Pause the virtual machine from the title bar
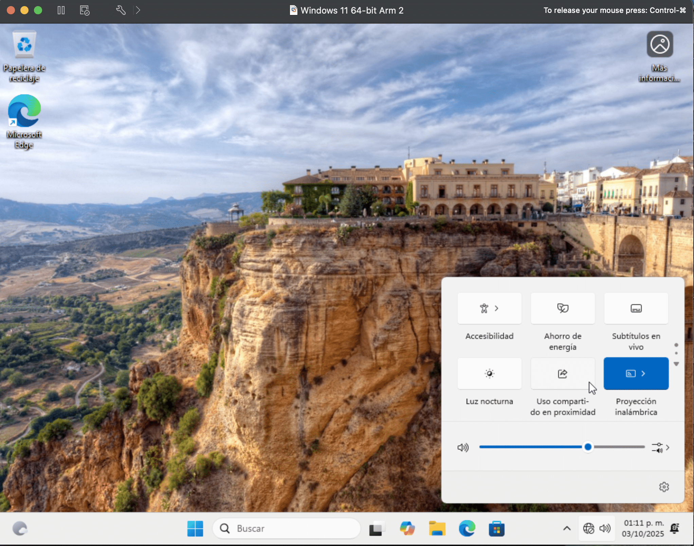The height and width of the screenshot is (546, 694). (x=61, y=10)
